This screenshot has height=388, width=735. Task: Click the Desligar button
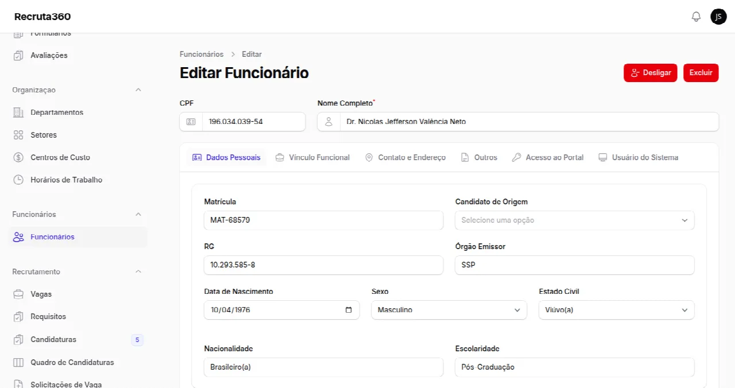coord(651,73)
